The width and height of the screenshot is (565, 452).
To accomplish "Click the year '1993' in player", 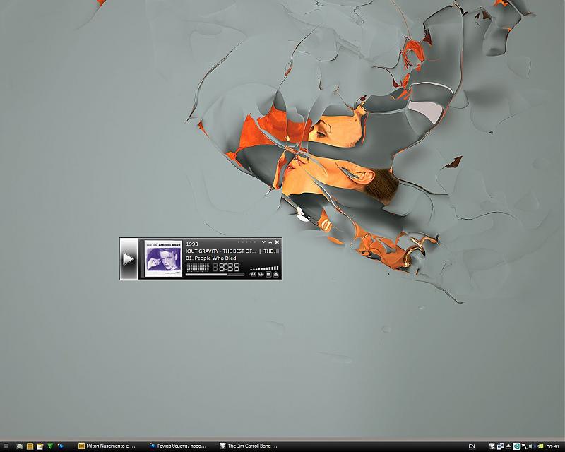I will [x=192, y=244].
